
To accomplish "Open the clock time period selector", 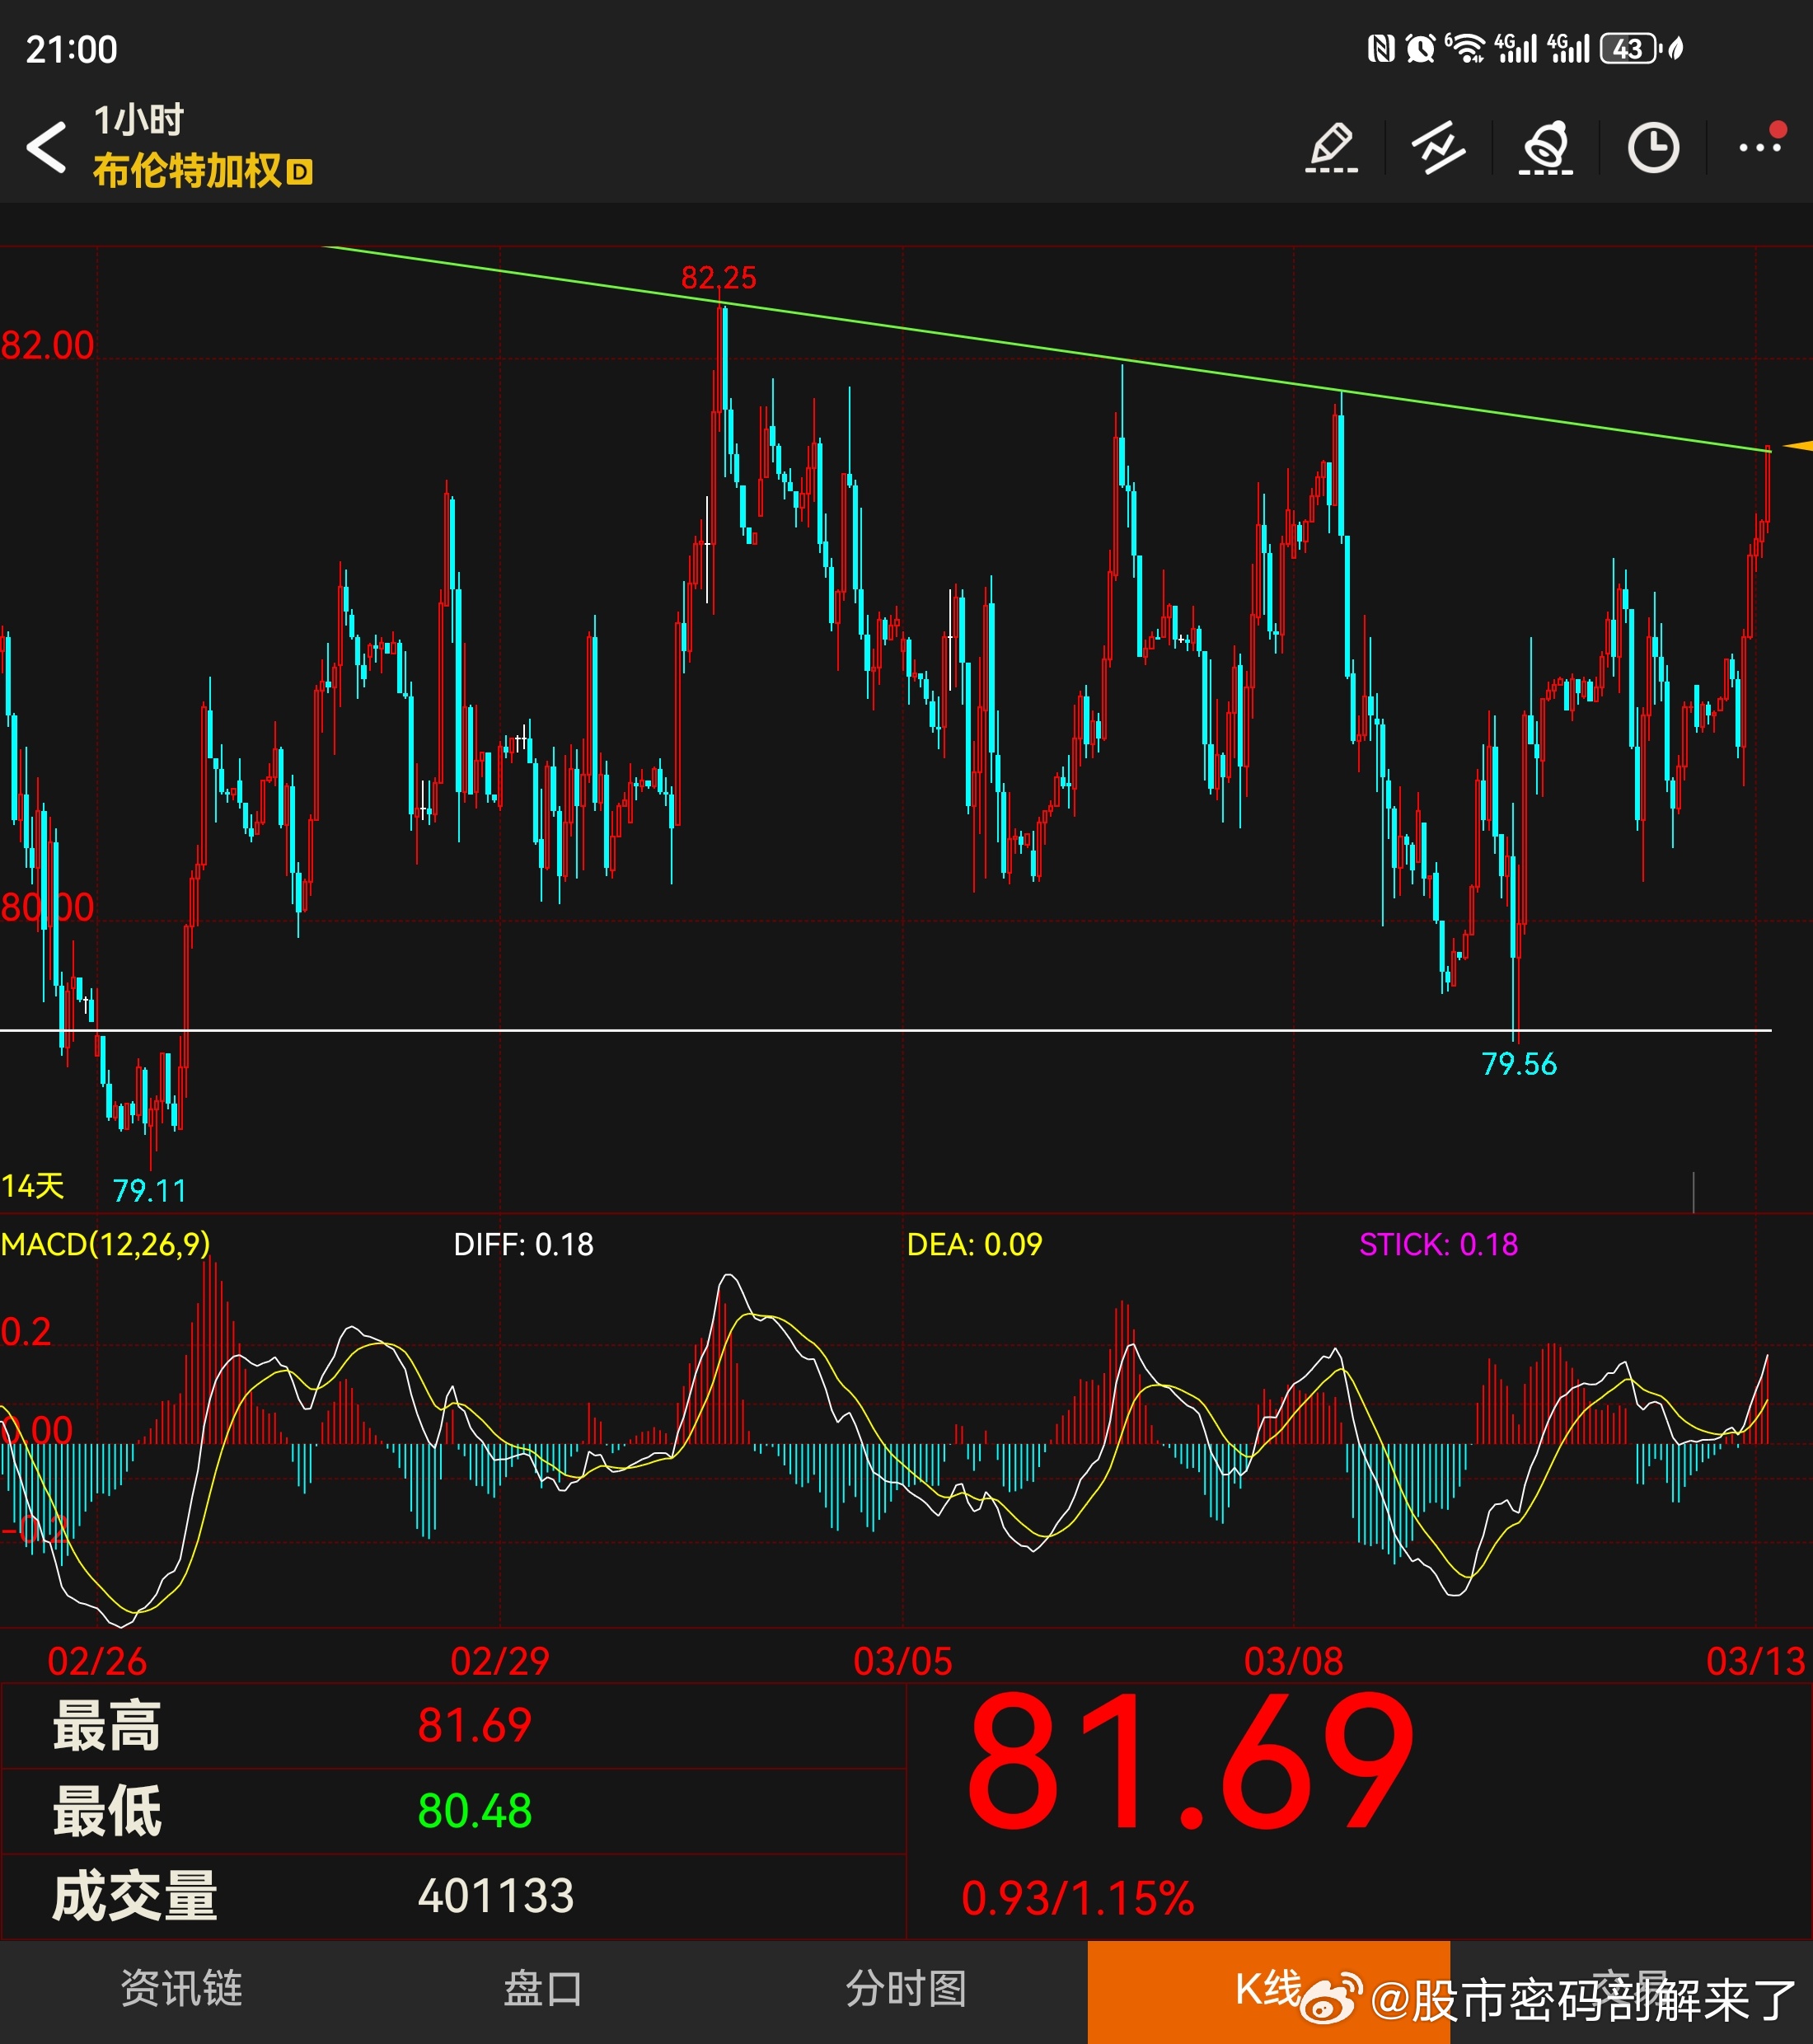I will click(x=1653, y=148).
